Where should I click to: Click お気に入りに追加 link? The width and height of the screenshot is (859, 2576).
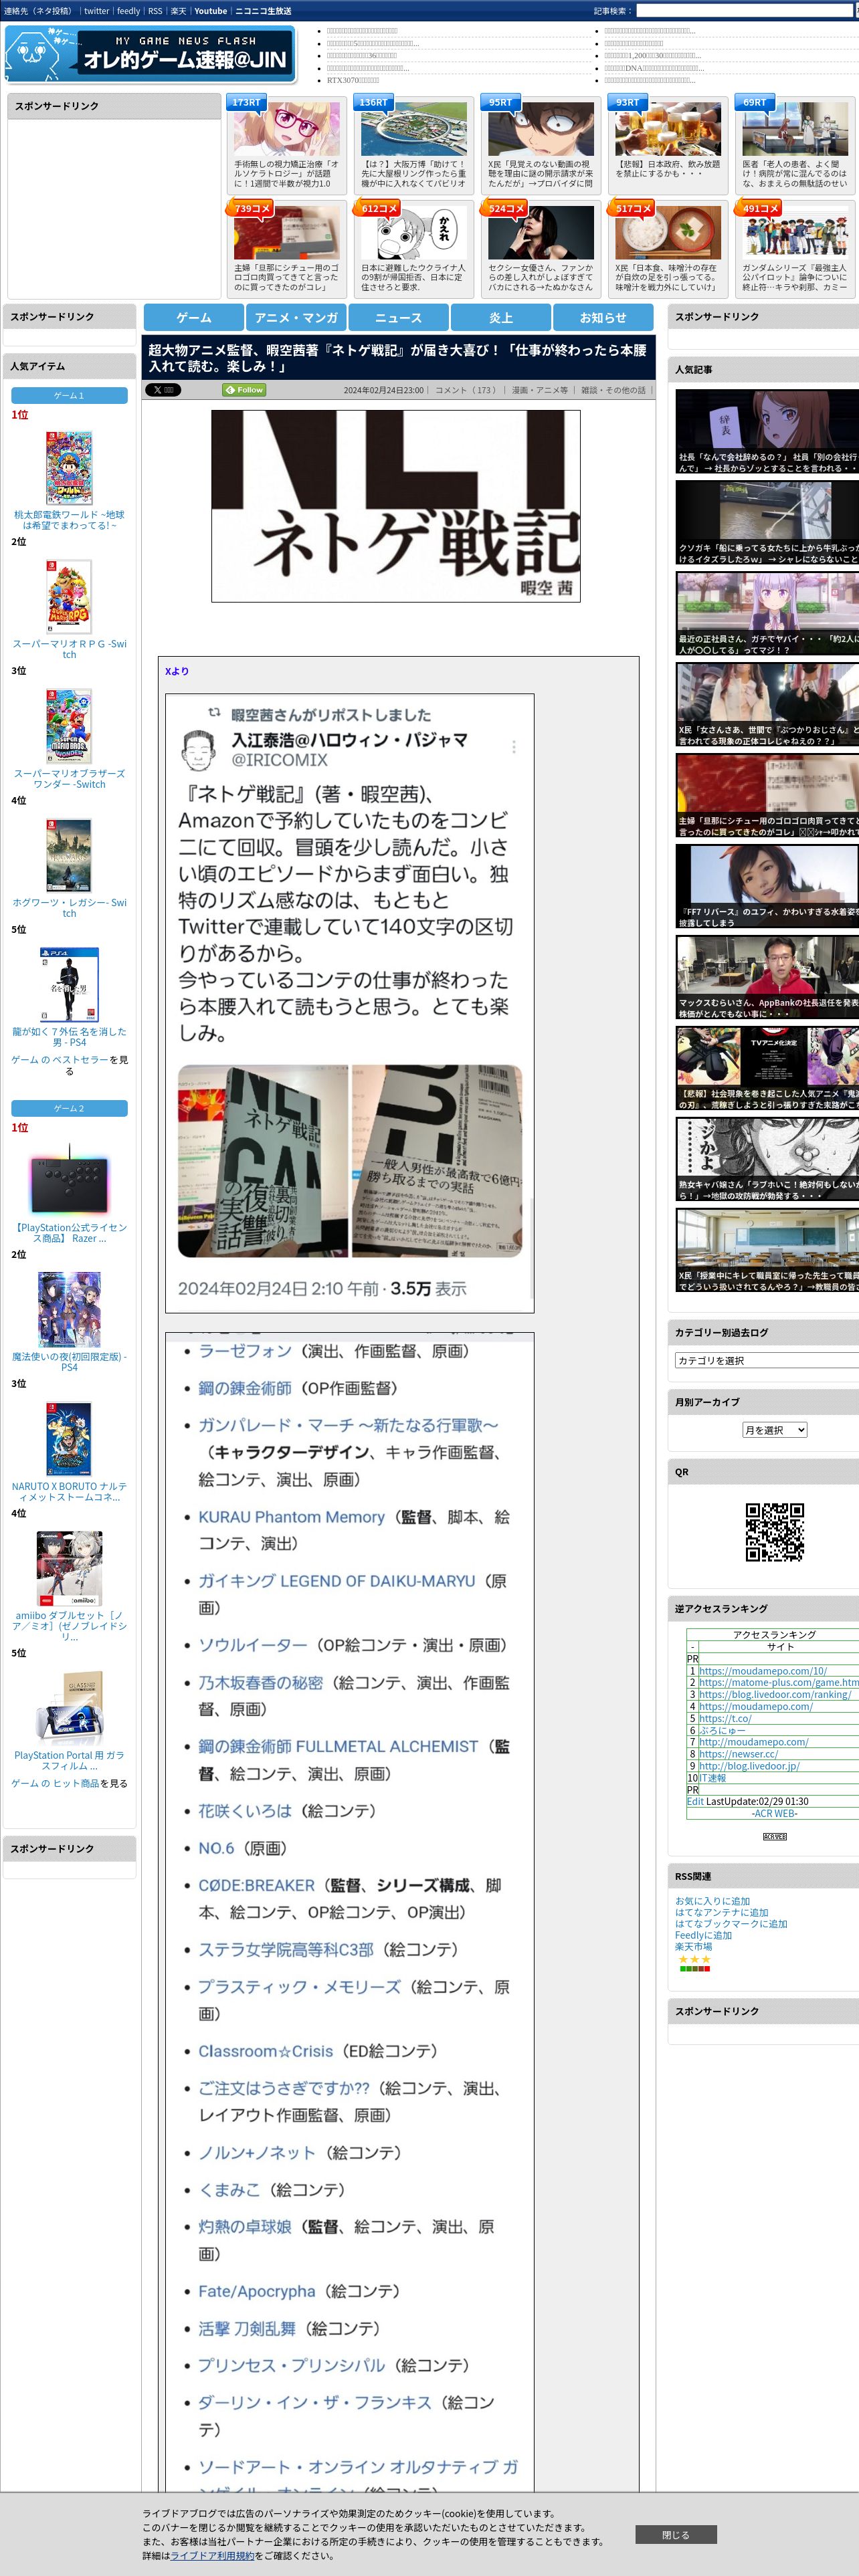coord(712,1901)
